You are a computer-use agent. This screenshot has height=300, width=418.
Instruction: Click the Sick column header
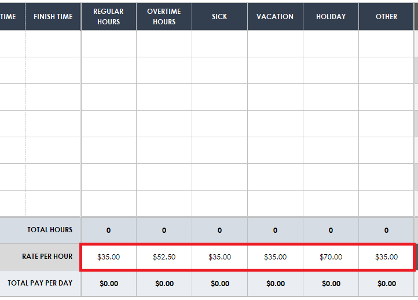[x=219, y=17]
